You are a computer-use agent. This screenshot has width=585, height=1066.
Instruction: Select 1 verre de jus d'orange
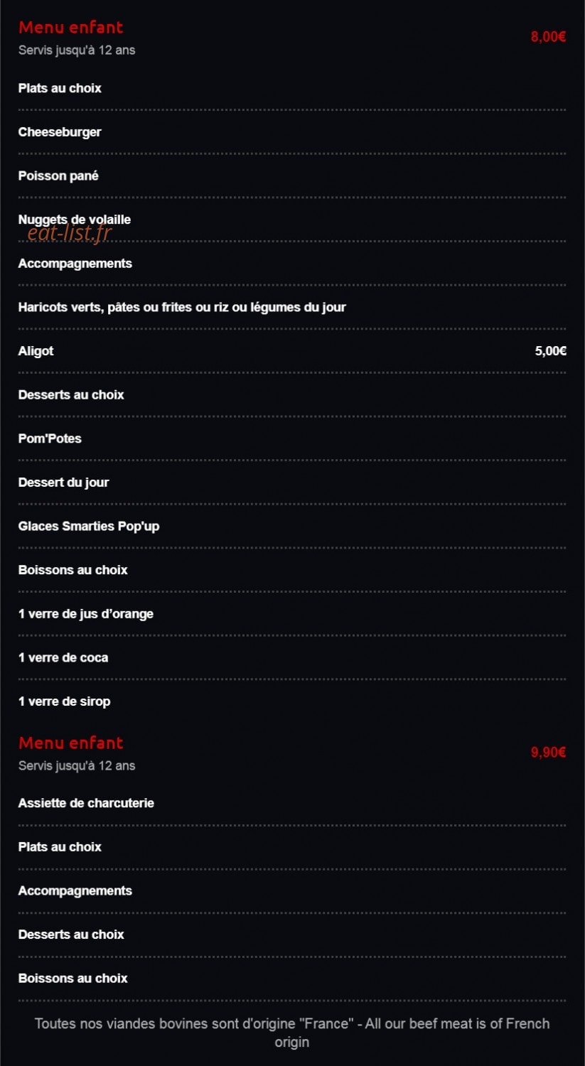tap(86, 614)
